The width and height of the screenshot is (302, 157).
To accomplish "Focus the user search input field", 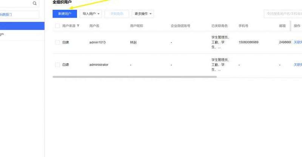I will click(283, 14).
